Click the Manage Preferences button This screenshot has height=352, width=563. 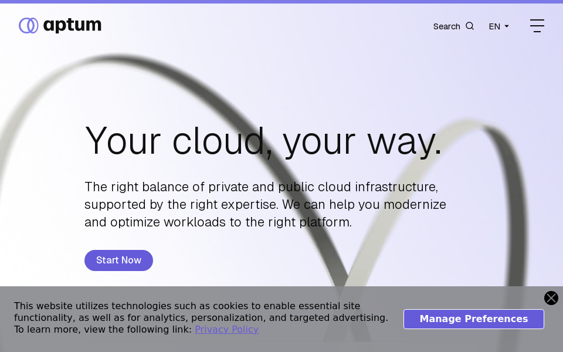474,319
